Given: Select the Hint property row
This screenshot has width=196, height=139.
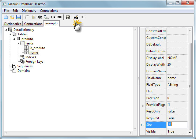Looking at the screenshot, I should 166,91.
